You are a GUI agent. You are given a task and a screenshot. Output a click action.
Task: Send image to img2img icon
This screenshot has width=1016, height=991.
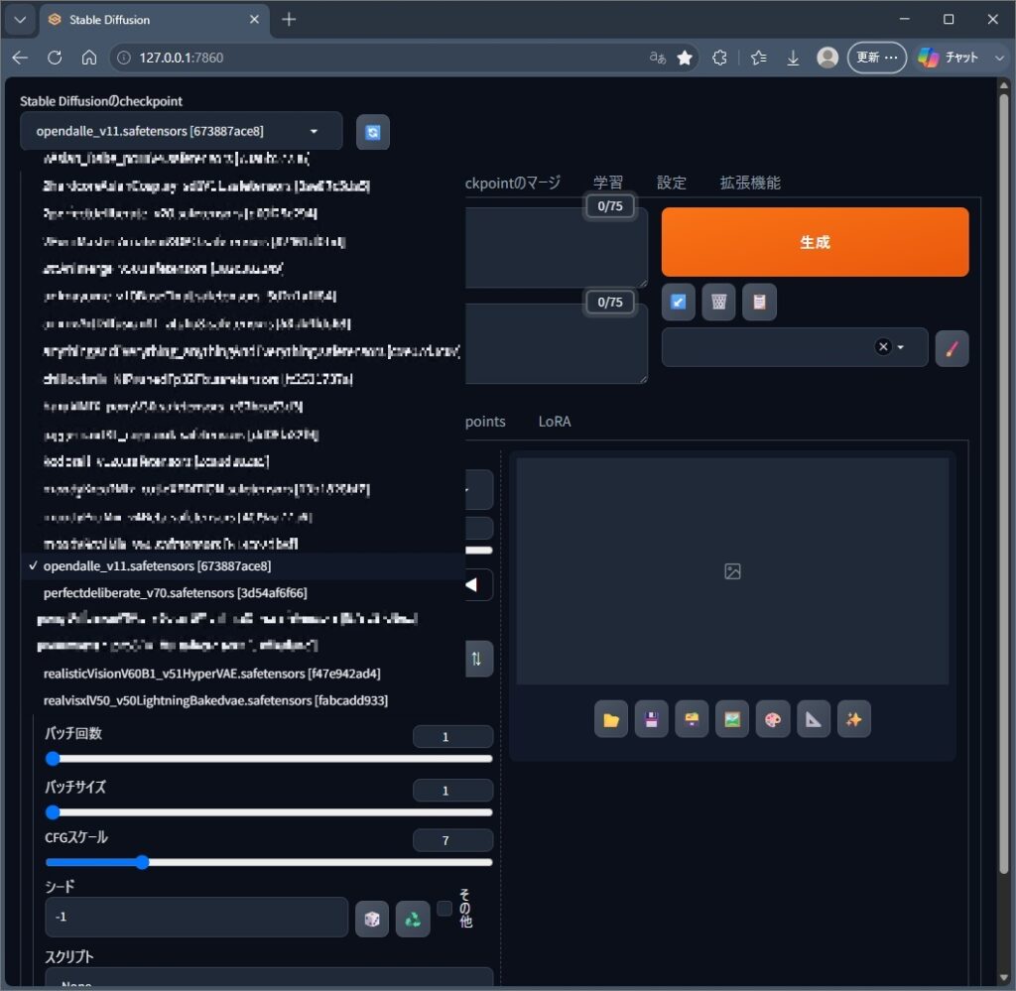tap(732, 719)
